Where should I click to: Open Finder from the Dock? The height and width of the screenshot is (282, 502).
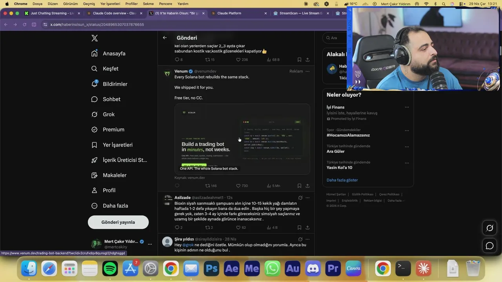29,268
